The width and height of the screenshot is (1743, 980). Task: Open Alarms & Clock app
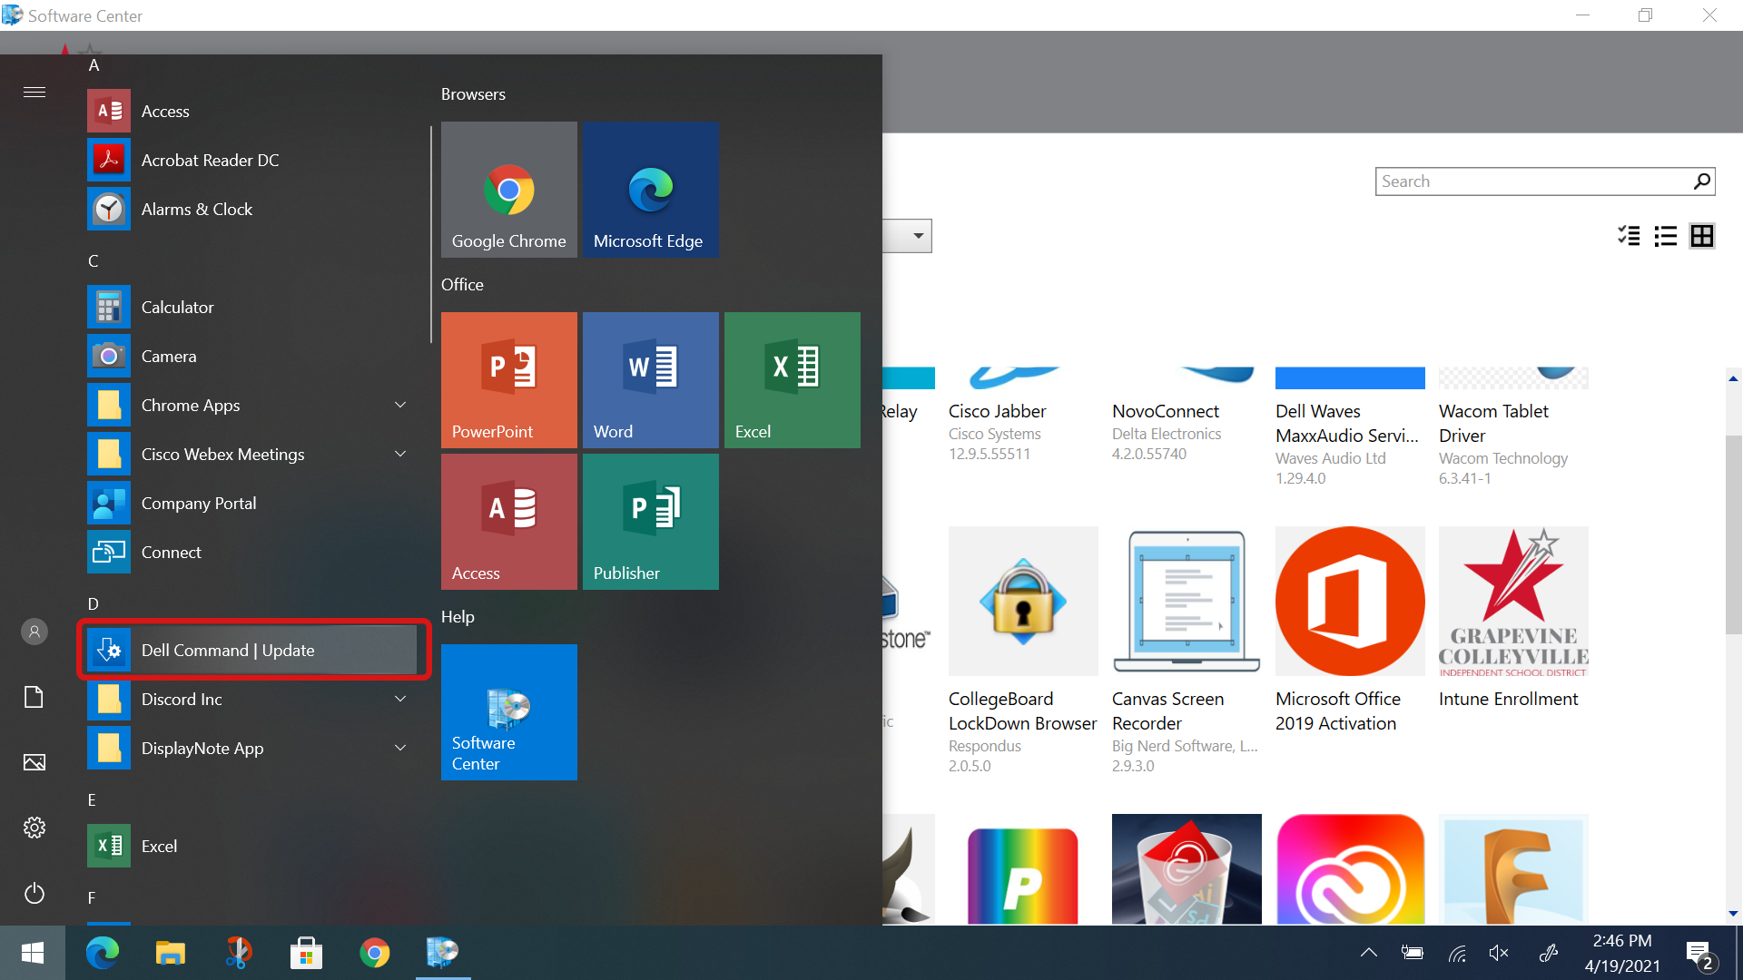pos(251,209)
